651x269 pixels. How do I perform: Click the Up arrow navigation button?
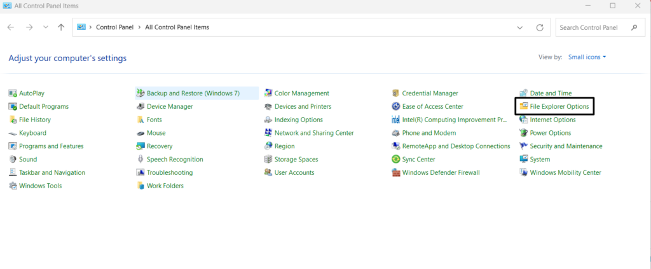click(61, 27)
